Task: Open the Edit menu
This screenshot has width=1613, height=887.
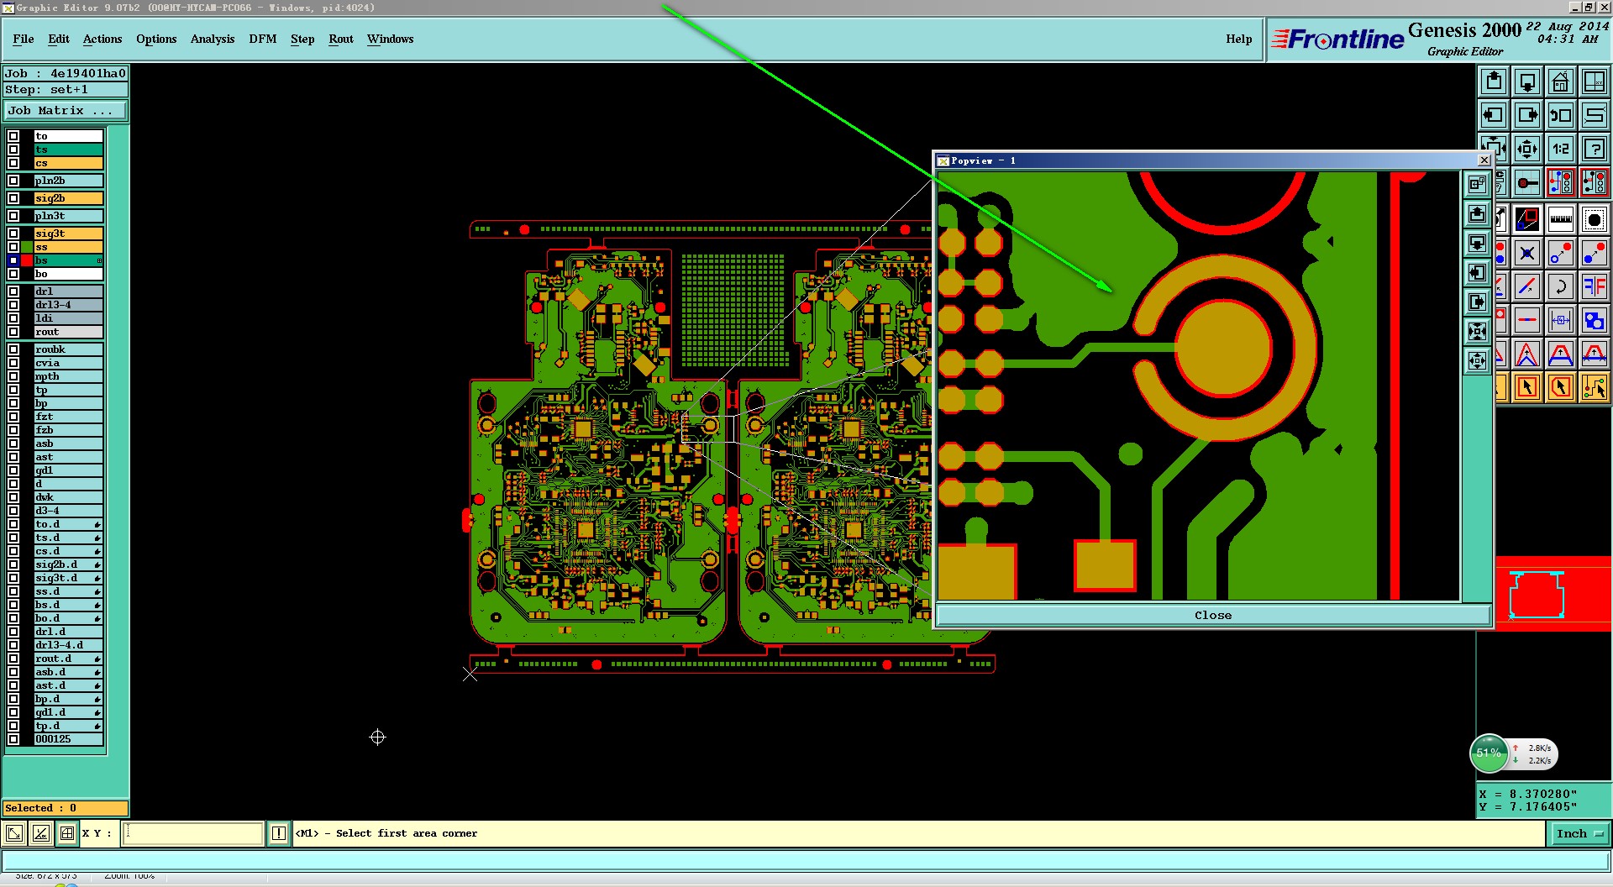Action: pos(59,39)
